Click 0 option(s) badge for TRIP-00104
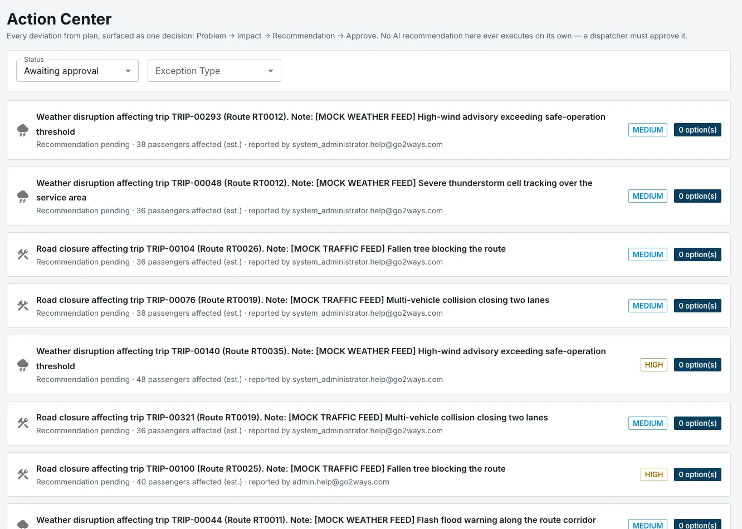The height and width of the screenshot is (529, 742). [697, 254]
